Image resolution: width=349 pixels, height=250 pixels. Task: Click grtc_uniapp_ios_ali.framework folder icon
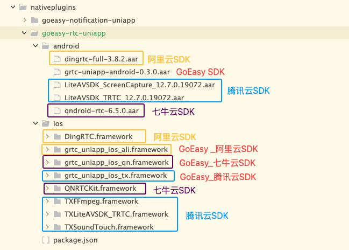click(57, 149)
